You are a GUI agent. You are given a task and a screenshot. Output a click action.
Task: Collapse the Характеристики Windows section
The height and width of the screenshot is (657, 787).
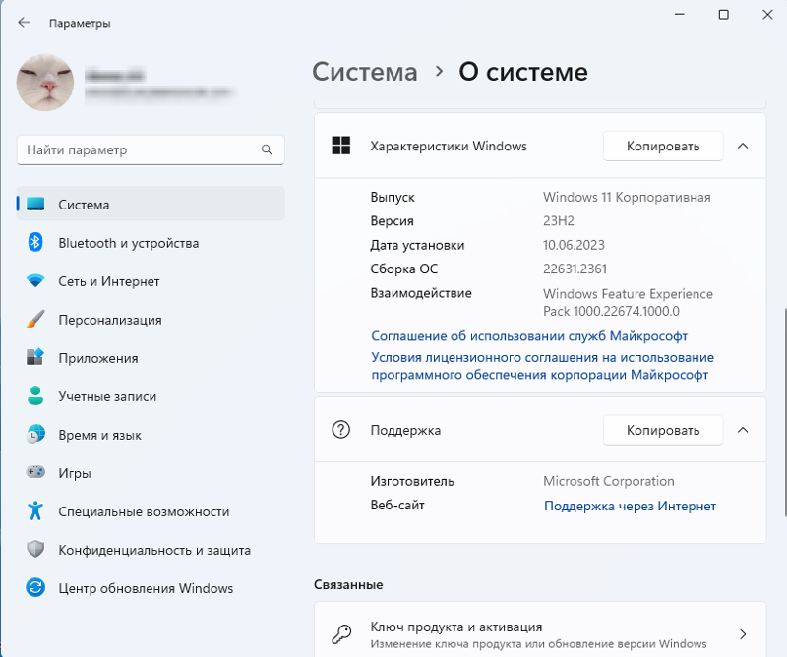[743, 147]
